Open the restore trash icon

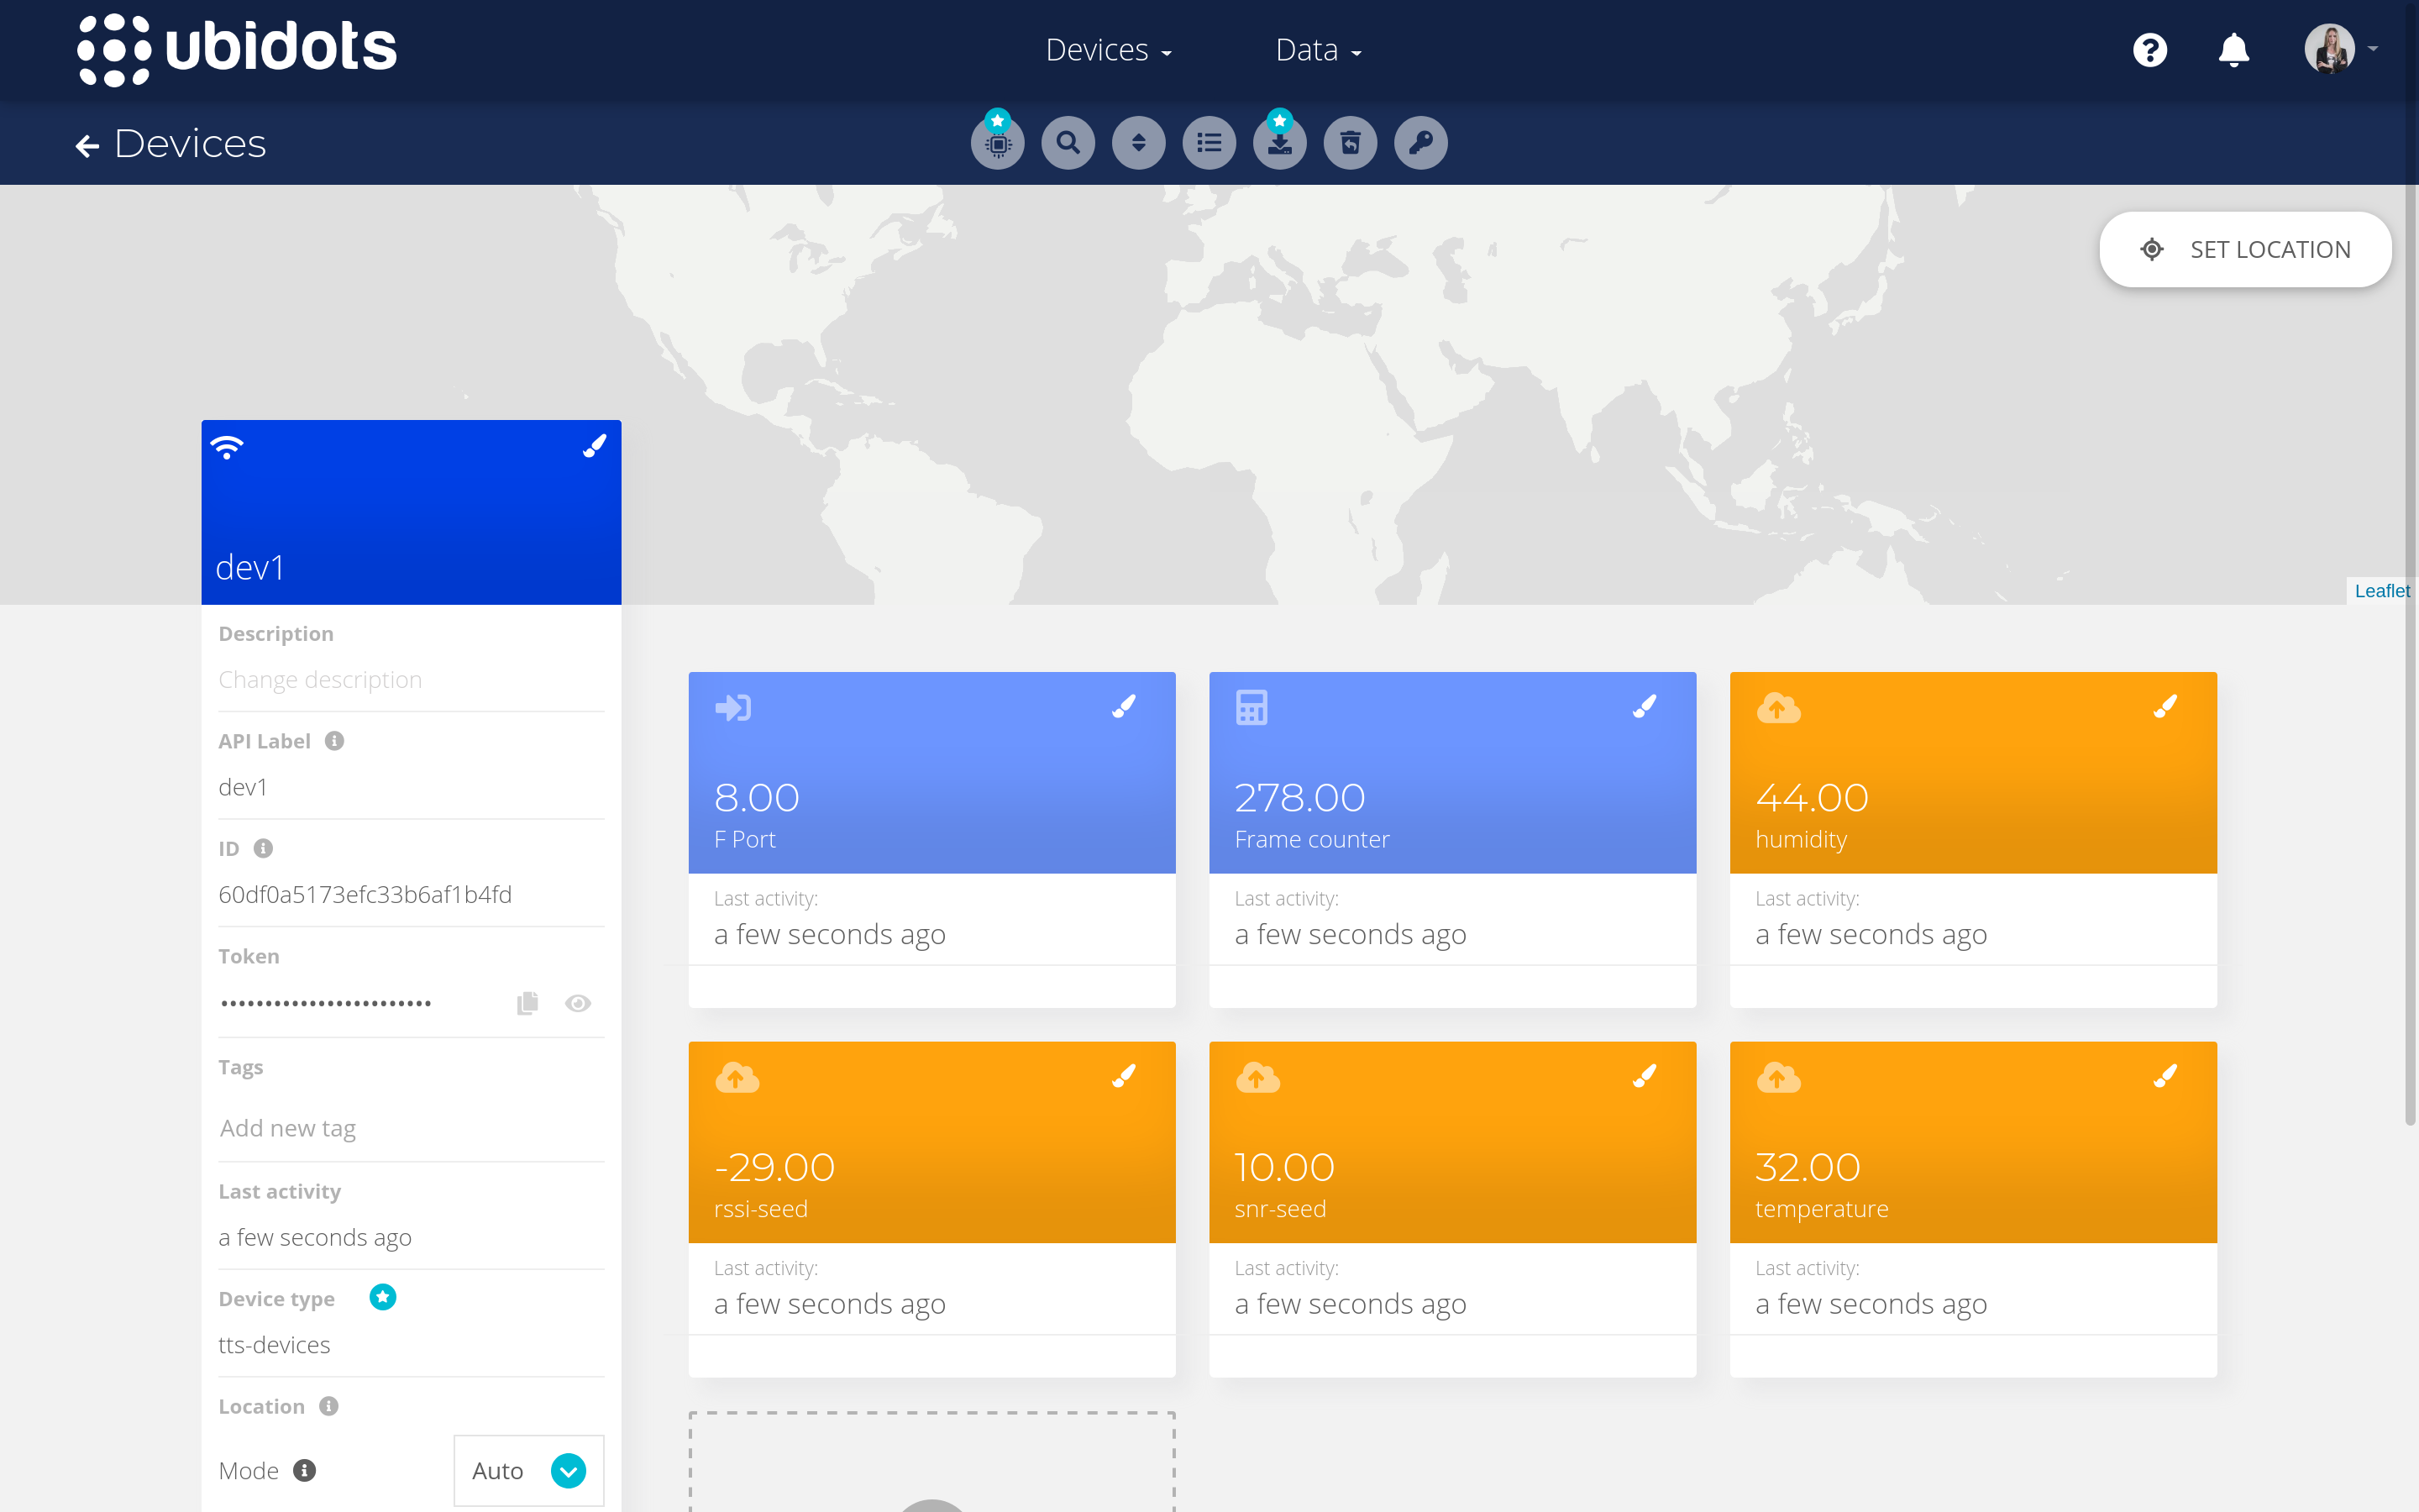(x=1351, y=143)
